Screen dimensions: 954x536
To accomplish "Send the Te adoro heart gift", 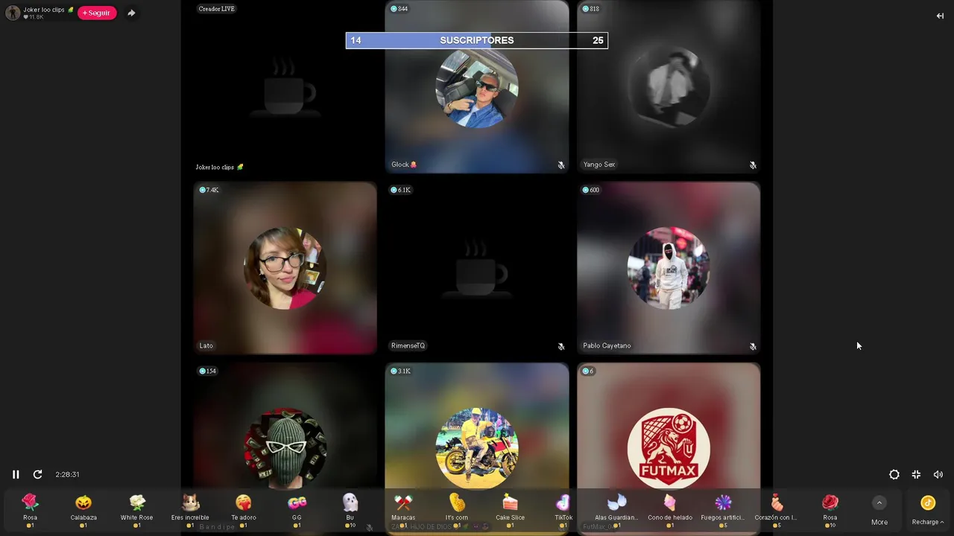I will coord(244,511).
